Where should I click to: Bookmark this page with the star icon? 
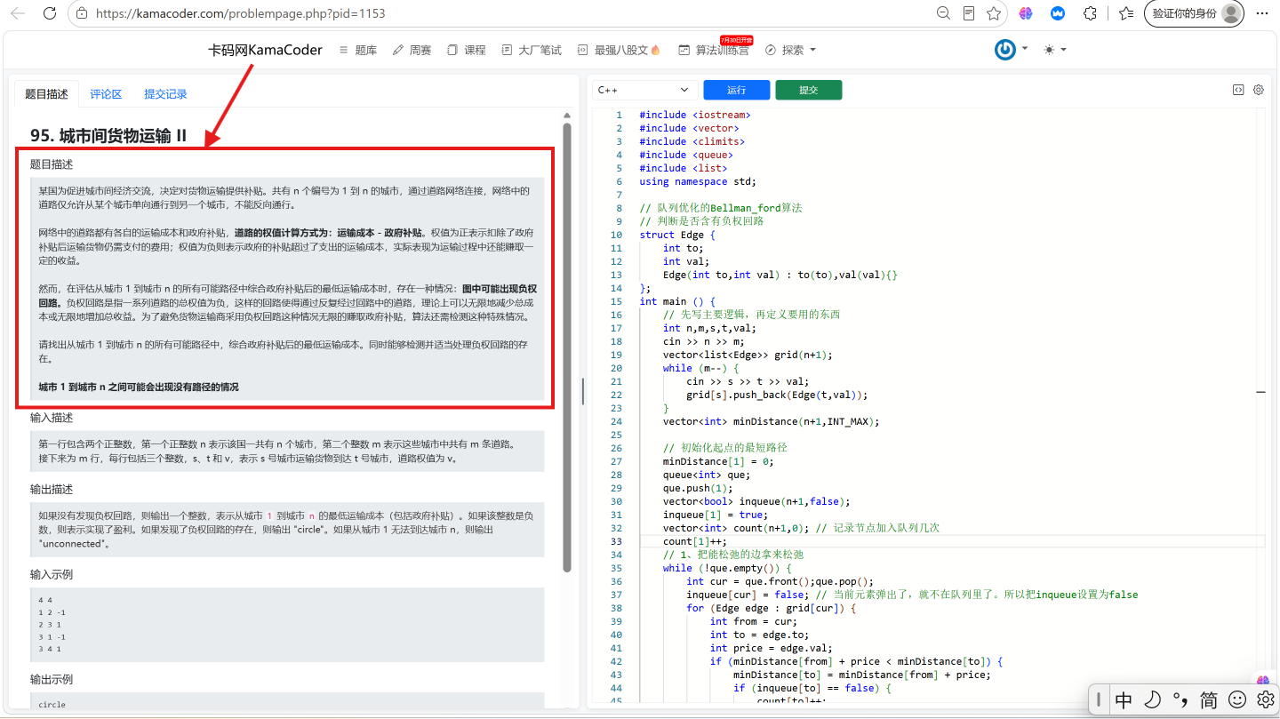pos(994,13)
